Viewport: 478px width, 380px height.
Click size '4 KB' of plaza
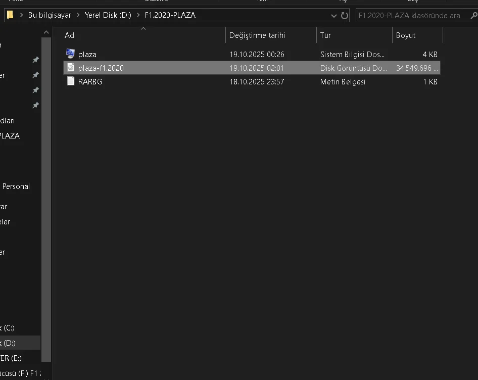point(430,54)
